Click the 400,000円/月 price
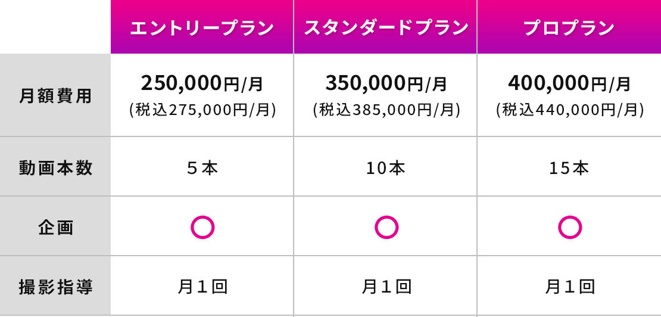This screenshot has width=661, height=317. tap(569, 83)
